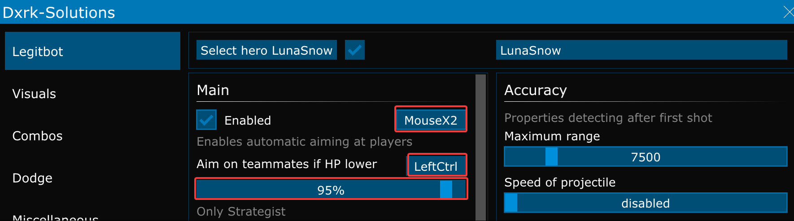
Task: Click the Select hero LunaSnow button
Action: click(x=266, y=50)
